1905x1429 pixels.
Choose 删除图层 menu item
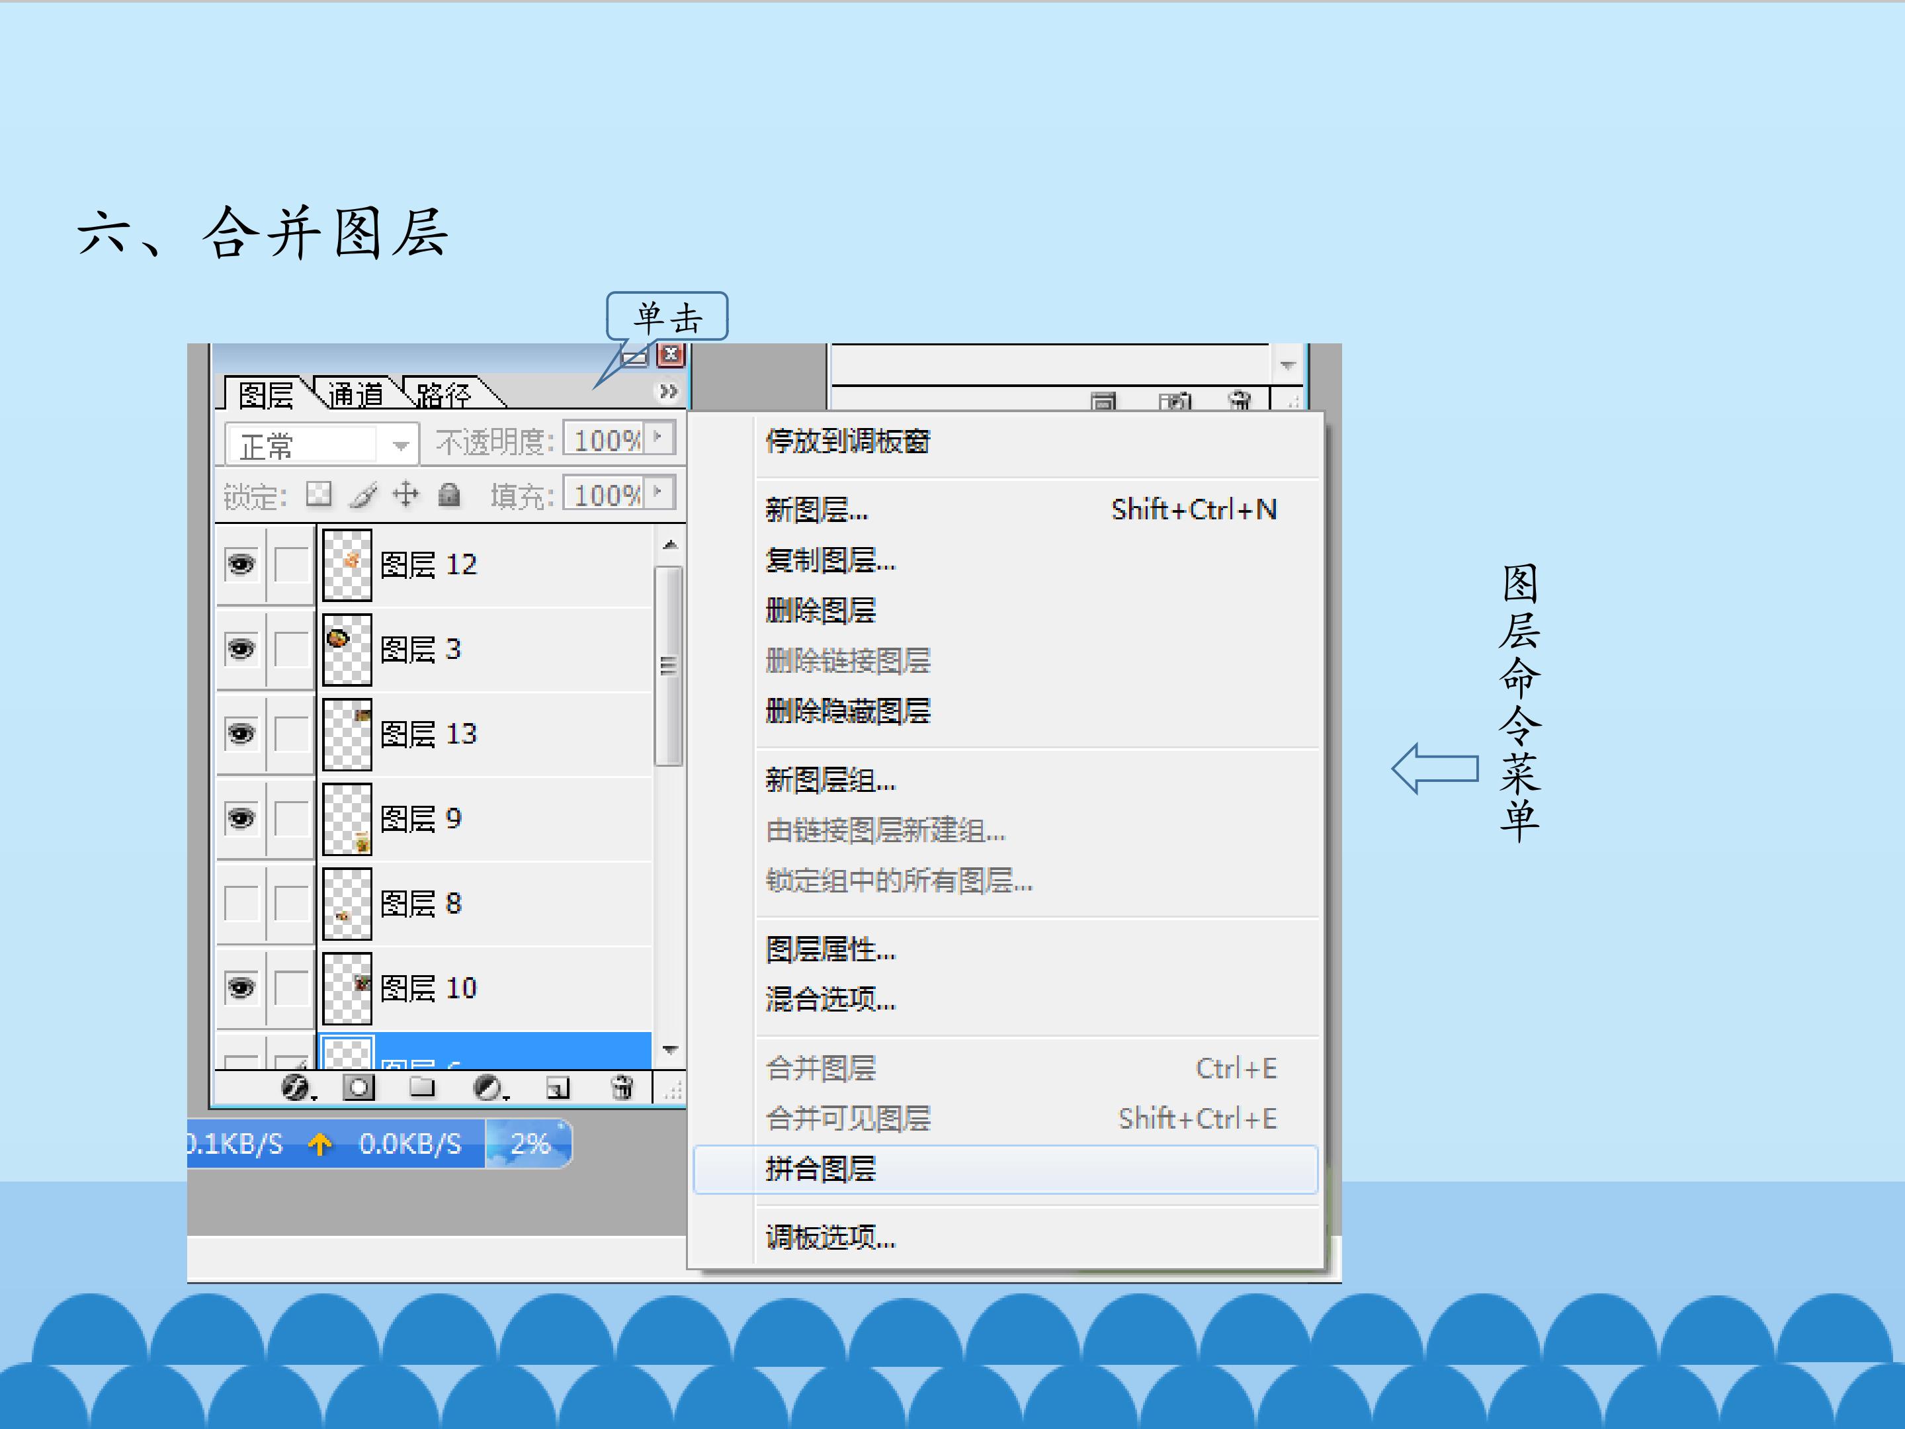[1005, 611]
